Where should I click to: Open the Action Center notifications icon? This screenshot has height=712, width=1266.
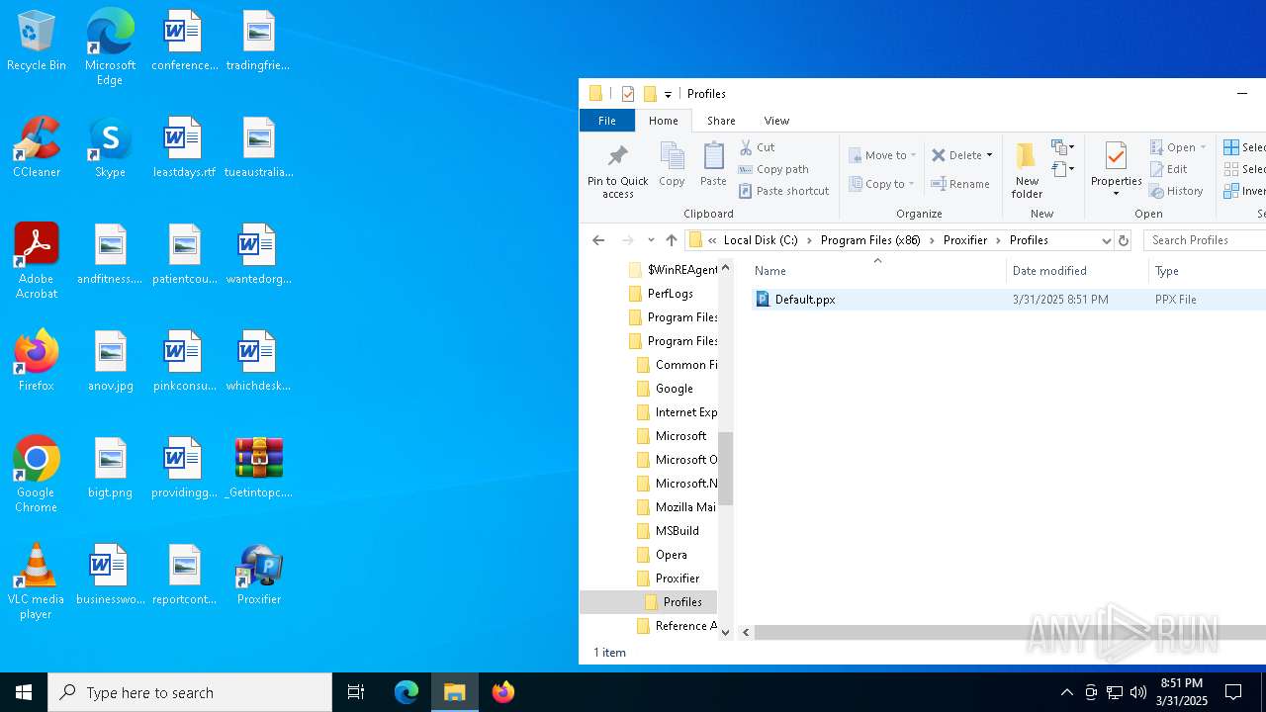1233,692
